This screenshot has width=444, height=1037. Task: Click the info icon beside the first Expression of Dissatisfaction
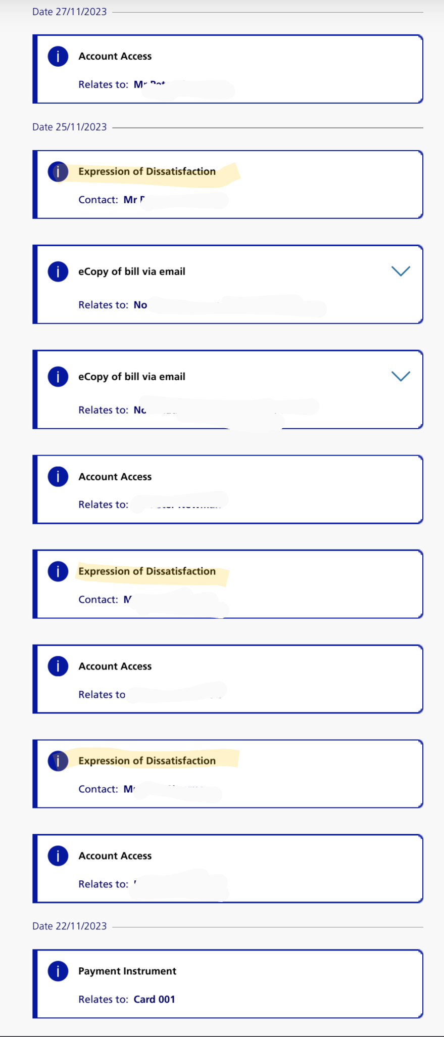click(58, 171)
